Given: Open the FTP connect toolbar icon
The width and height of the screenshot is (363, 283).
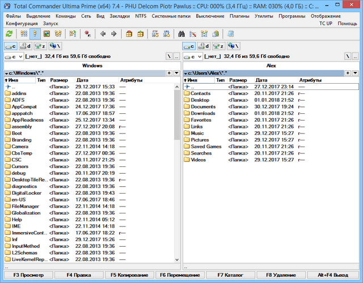Looking at the screenshot, I should [x=155, y=34].
